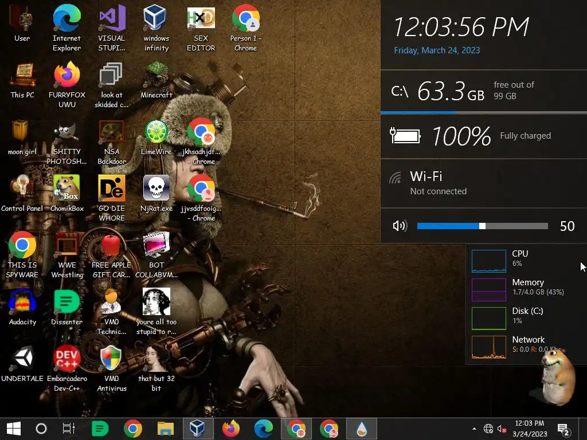
Task: Click muted speaker tray icon
Action: [x=502, y=429]
